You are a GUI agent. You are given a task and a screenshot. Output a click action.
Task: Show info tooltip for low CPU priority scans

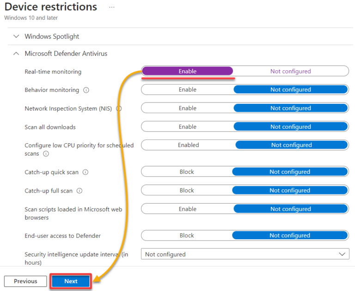coord(46,154)
